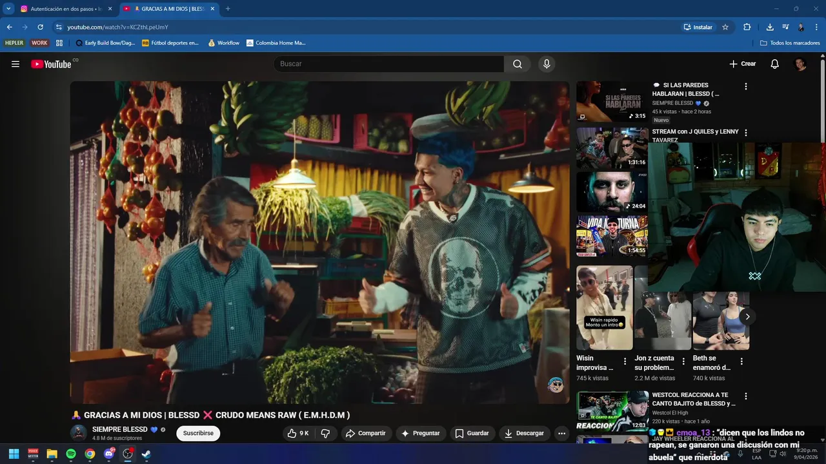Click the Crear button
This screenshot has height=464, width=826.
pos(743,64)
